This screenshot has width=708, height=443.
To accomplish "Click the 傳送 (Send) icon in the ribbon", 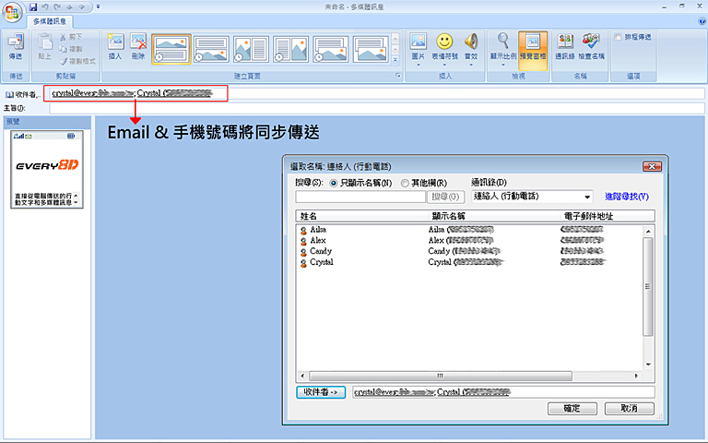I will pyautogui.click(x=15, y=46).
